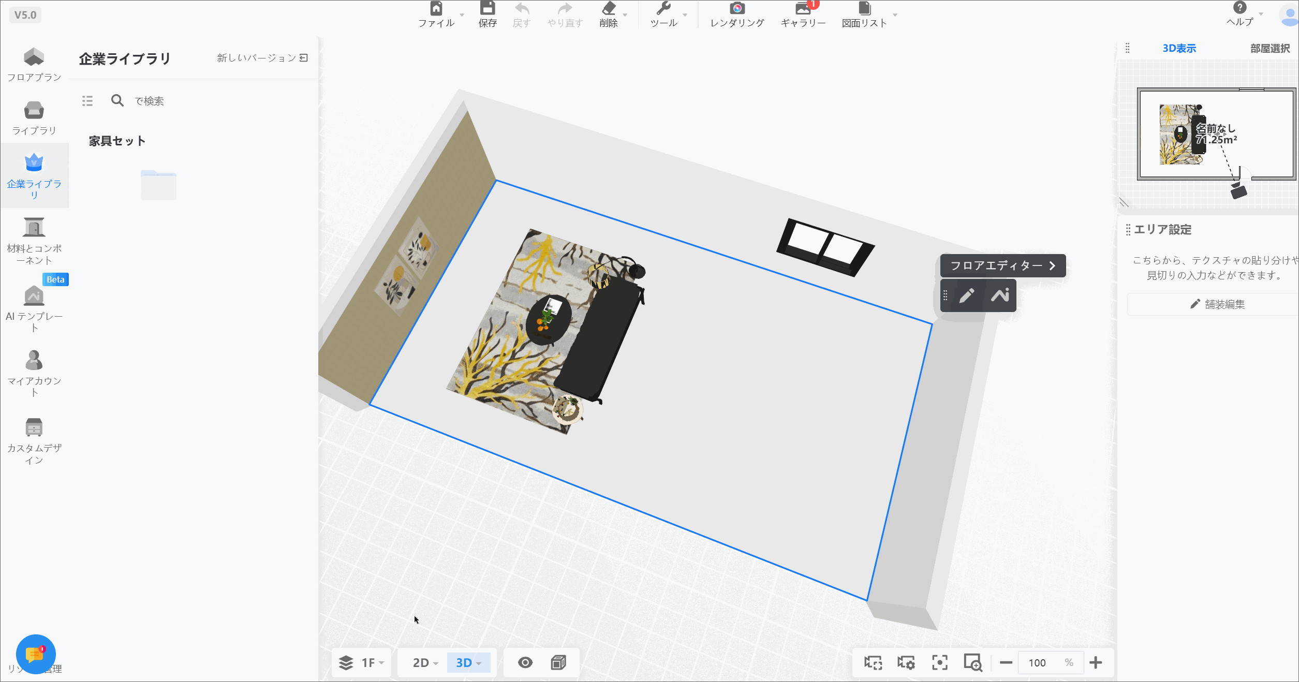1299x682 pixels.
Task: Click the list view icon beside search
Action: [x=87, y=101]
